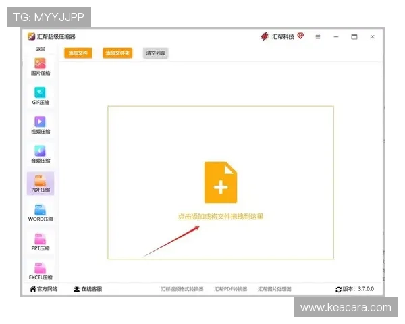
Task: Maximize the compressor window
Action: click(x=354, y=37)
